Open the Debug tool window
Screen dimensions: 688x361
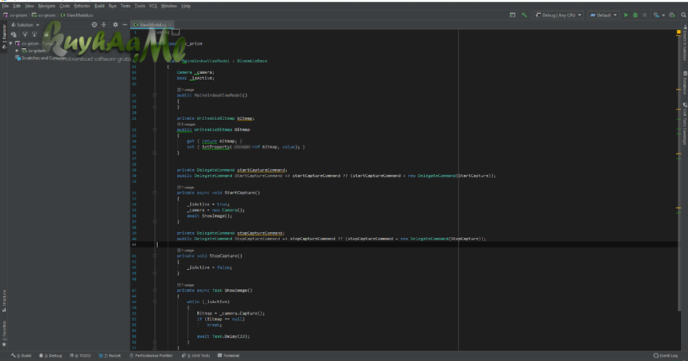[52, 356]
